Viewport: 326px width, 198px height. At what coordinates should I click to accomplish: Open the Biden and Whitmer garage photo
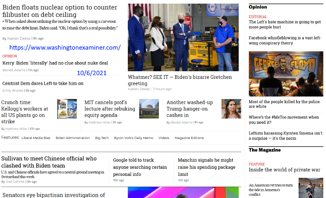tap(183, 37)
